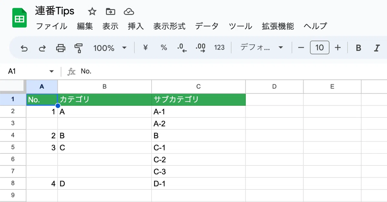
Task: Open the 100% zoom dropdown
Action: tap(110, 48)
